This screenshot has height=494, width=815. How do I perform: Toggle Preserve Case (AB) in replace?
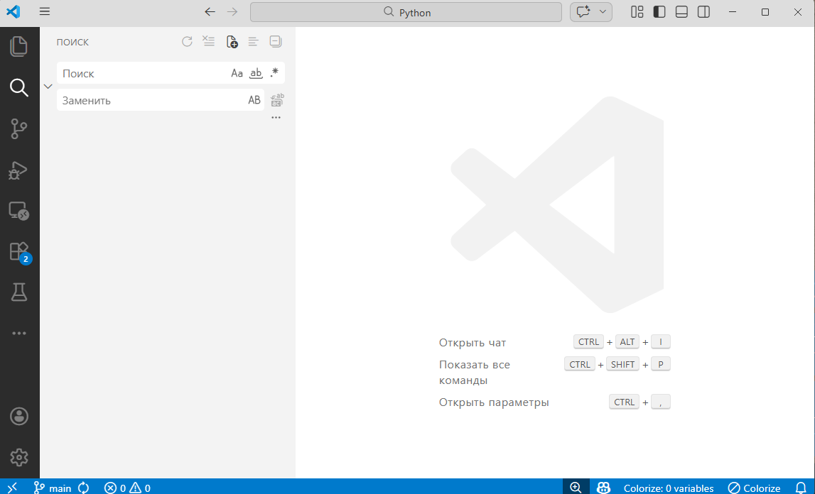[x=254, y=100]
